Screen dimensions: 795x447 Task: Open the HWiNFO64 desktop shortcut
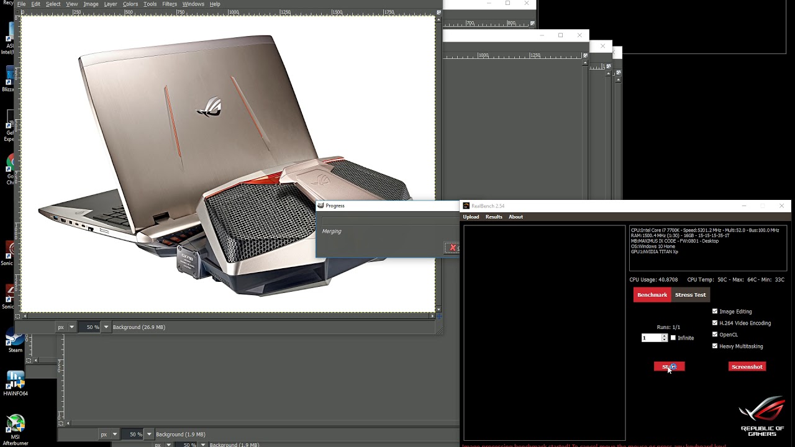(16, 384)
